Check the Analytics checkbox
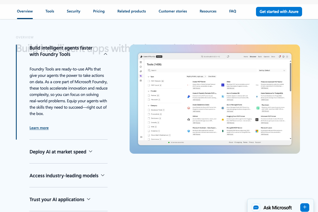Viewport: 318px width, 212px height. coord(149,131)
